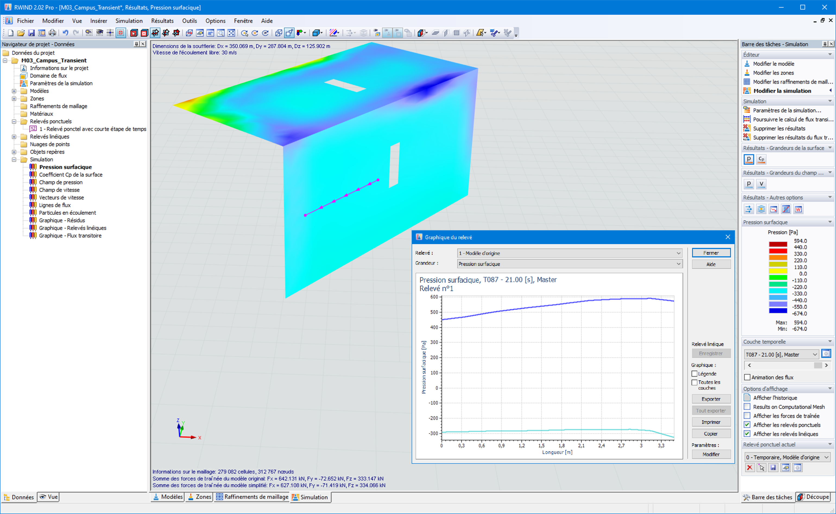
Task: Click the save disk icon in toolbar
Action: 31,33
